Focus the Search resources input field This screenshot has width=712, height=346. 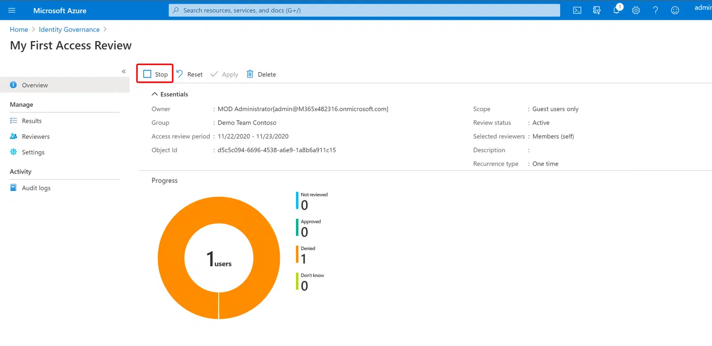364,10
